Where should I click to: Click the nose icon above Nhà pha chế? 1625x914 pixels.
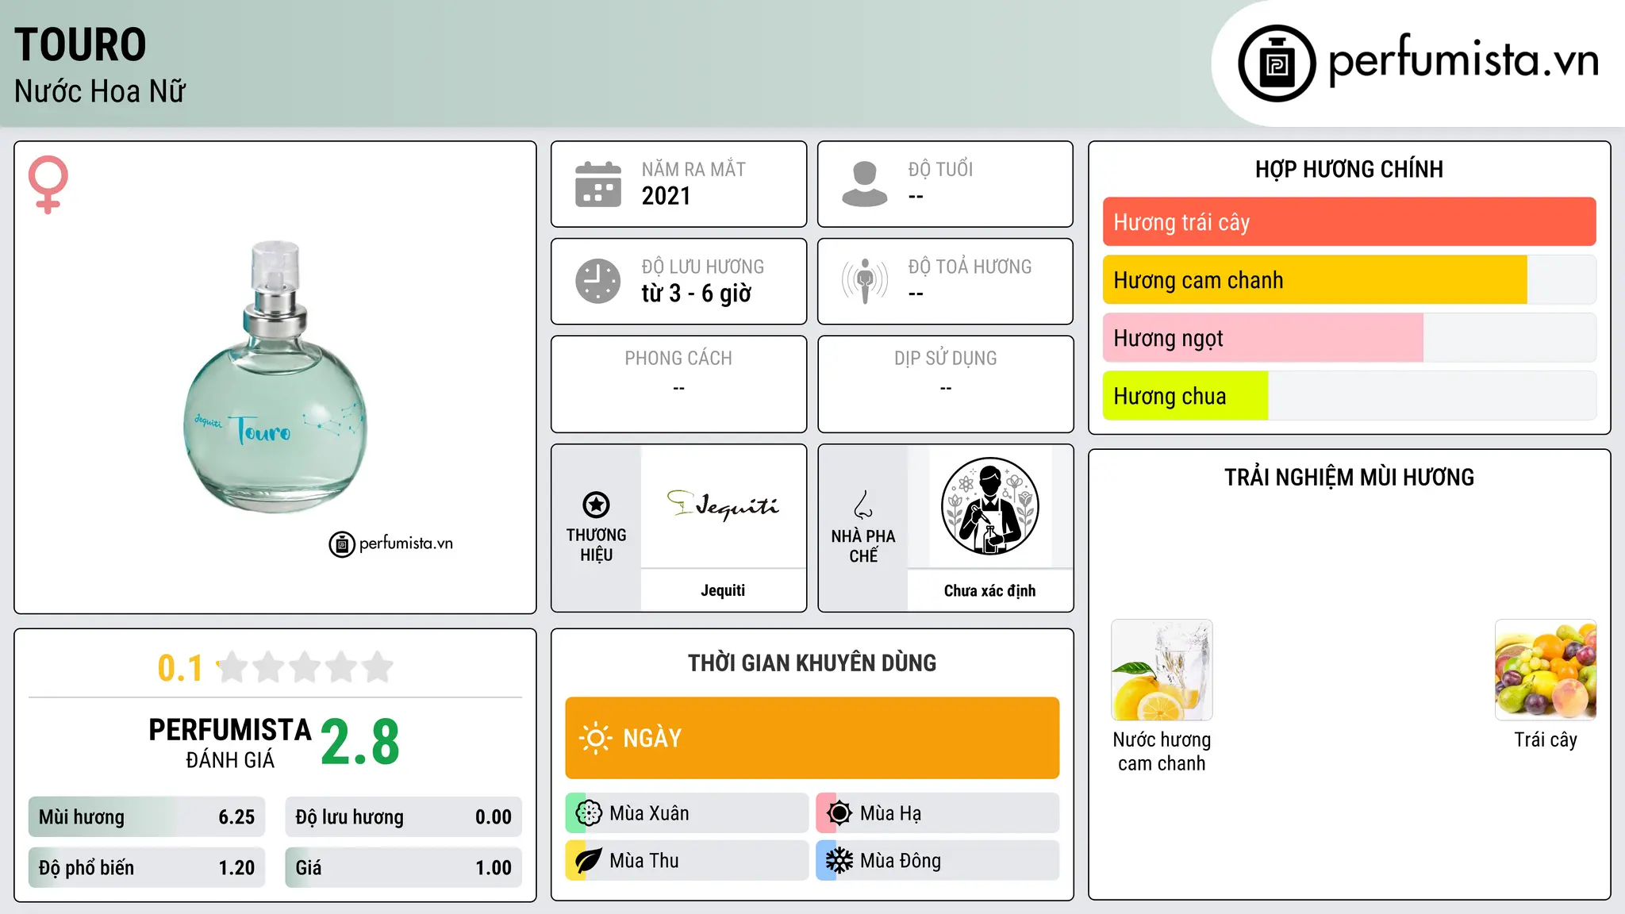[x=863, y=505]
